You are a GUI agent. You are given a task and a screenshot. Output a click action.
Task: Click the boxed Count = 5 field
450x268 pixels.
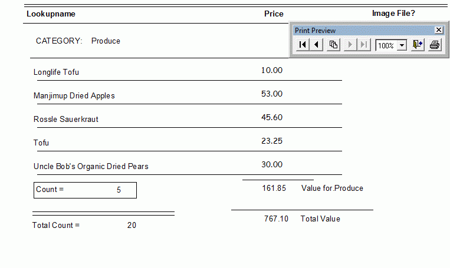(x=85, y=190)
